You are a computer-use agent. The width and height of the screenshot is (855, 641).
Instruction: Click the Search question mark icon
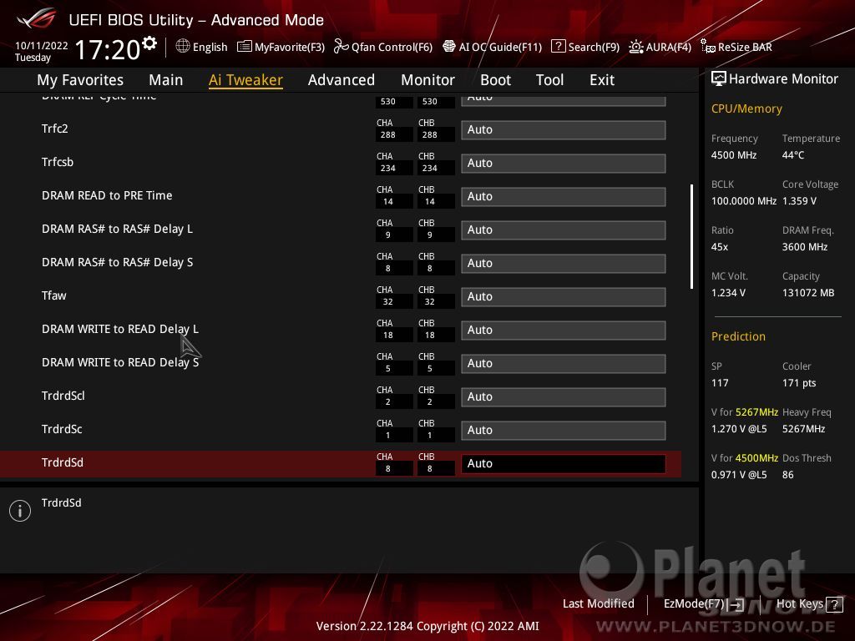tap(559, 47)
